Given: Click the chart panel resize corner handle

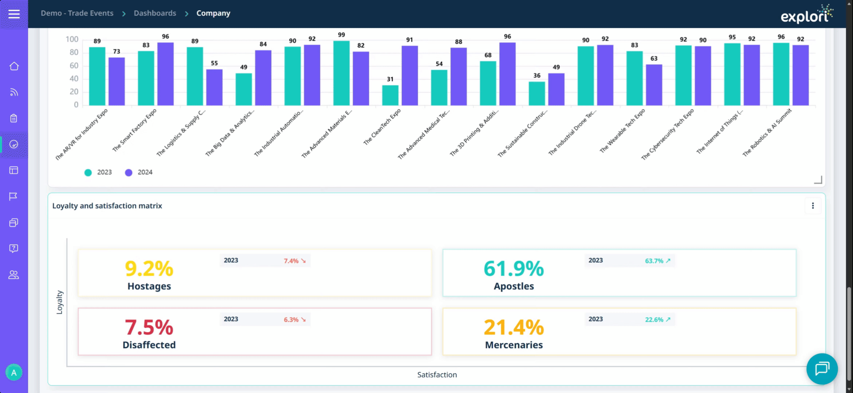Looking at the screenshot, I should click(818, 180).
